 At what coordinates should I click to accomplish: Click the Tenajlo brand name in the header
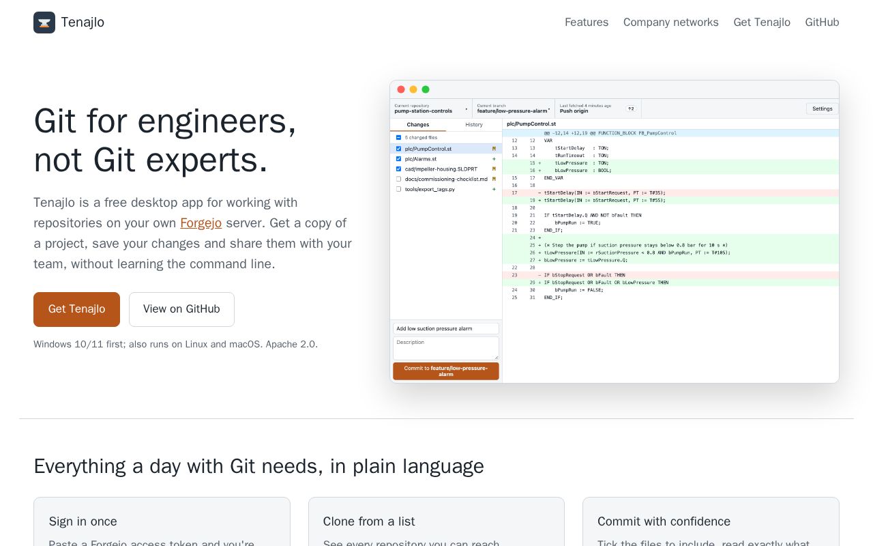coord(83,23)
